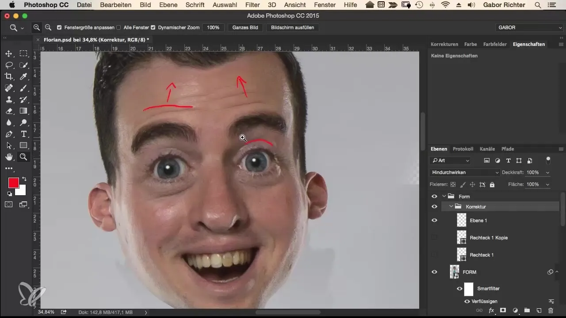
Task: Open the GABOR workspace dropdown
Action: 529,27
